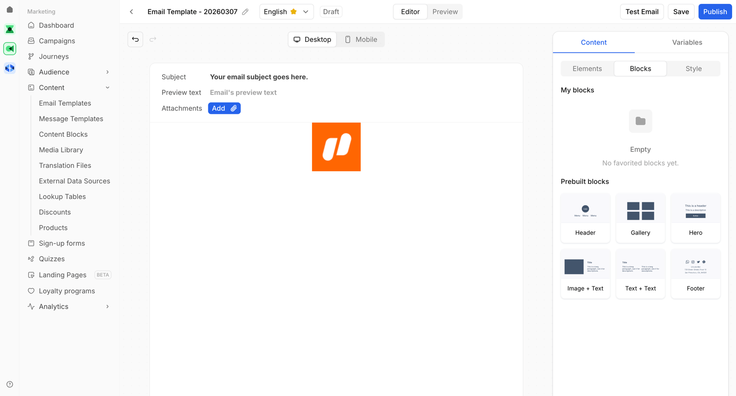This screenshot has width=736, height=396.
Task: Click the BETA badge beside Landing Pages
Action: point(103,275)
